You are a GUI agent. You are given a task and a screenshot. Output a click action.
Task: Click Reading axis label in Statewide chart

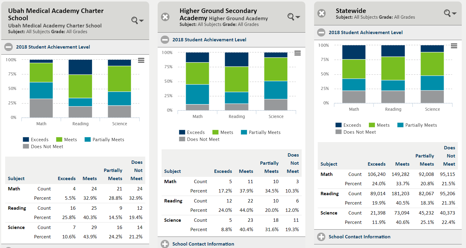(x=393, y=109)
